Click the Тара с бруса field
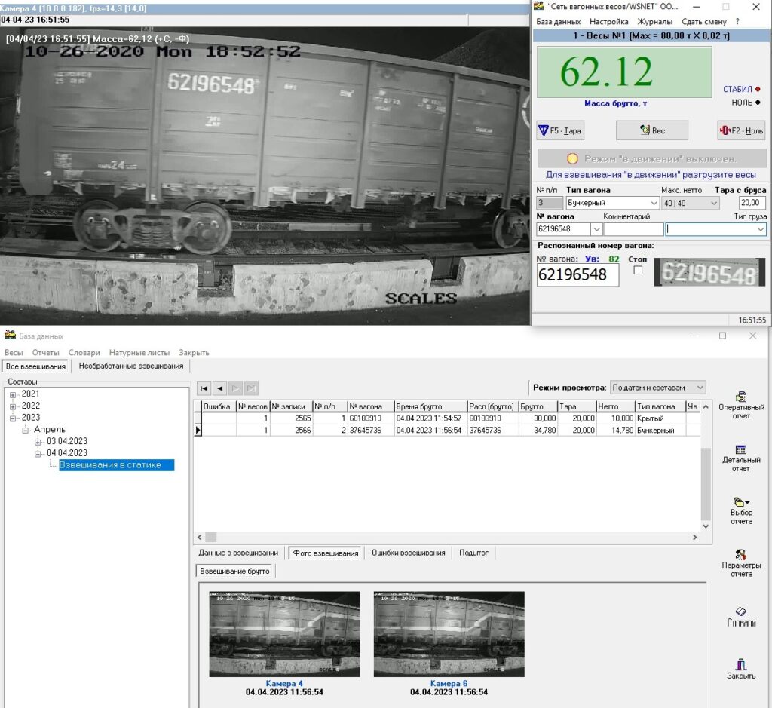 coord(752,203)
